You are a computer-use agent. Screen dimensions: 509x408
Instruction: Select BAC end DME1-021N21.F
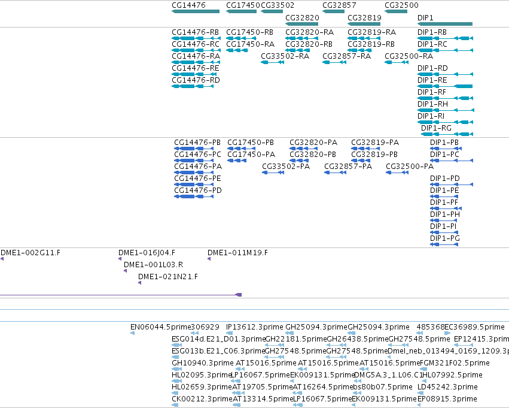coord(168,277)
